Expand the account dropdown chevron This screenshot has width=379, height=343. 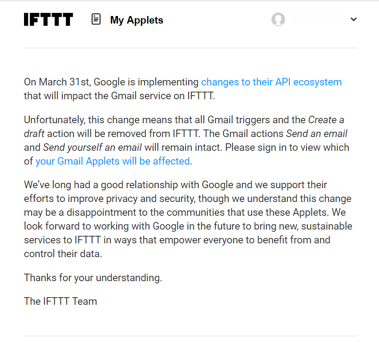pos(354,19)
